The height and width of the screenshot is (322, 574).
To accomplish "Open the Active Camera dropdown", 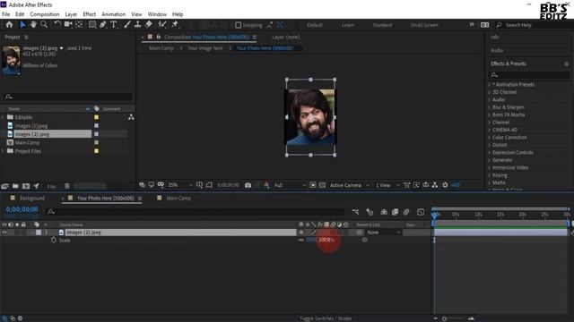I will tap(349, 185).
